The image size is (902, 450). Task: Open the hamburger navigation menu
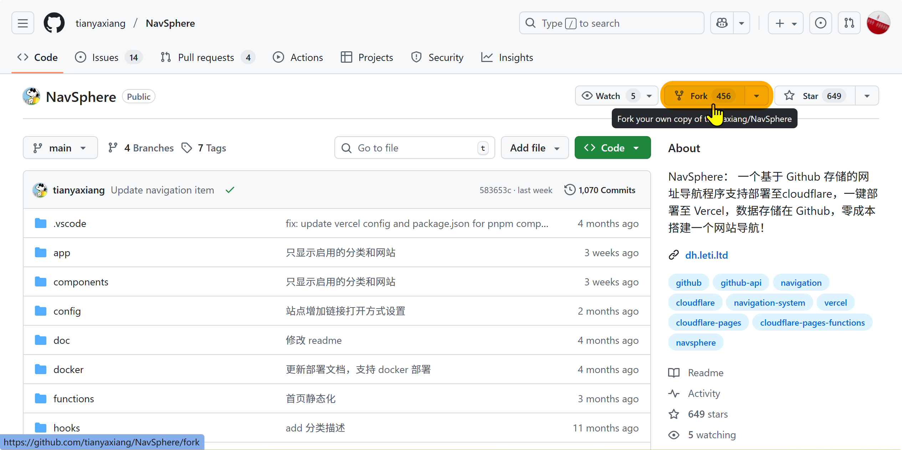[x=23, y=23]
